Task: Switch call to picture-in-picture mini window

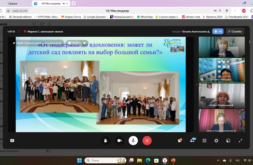Action: click(x=228, y=141)
